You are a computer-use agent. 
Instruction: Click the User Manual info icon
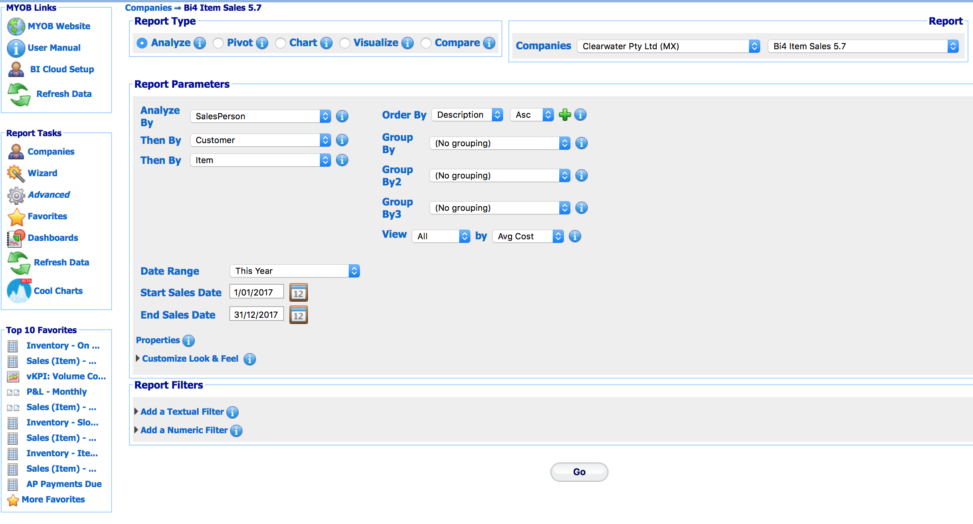coord(16,48)
